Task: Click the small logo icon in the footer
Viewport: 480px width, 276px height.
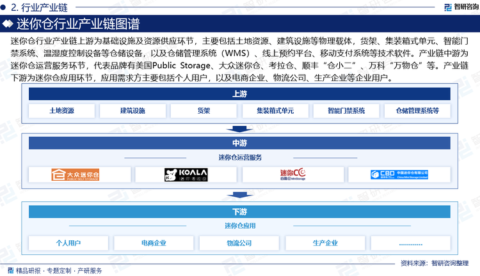Action: pyautogui.click(x=11, y=270)
